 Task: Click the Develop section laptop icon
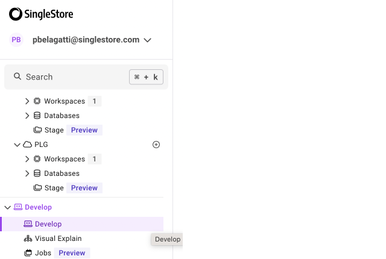17,207
